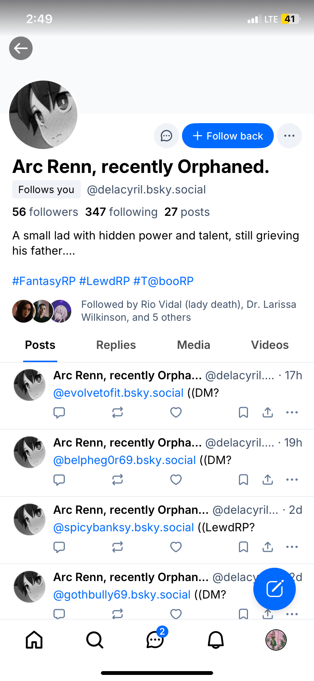Screen dimensions: 314x681
Task: Tap the back arrow button
Action: pos(21,48)
